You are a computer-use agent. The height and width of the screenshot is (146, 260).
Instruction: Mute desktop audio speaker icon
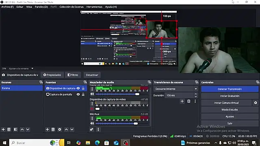[x=92, y=94]
